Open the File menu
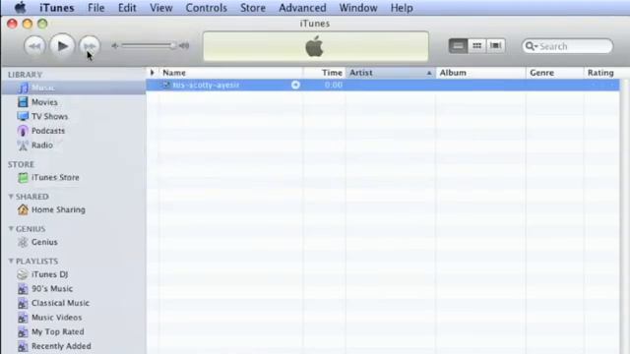This screenshot has width=630, height=354. click(96, 8)
